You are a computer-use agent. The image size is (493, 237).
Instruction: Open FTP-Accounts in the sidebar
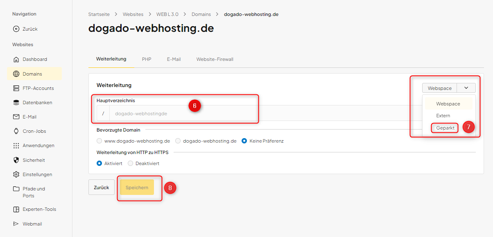(x=38, y=88)
